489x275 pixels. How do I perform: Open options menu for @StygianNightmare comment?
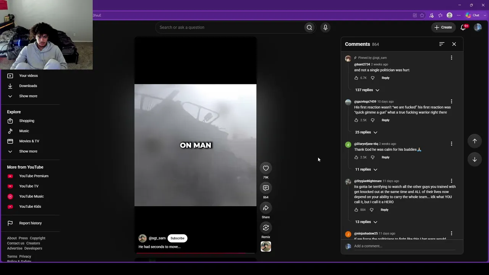[451, 181]
